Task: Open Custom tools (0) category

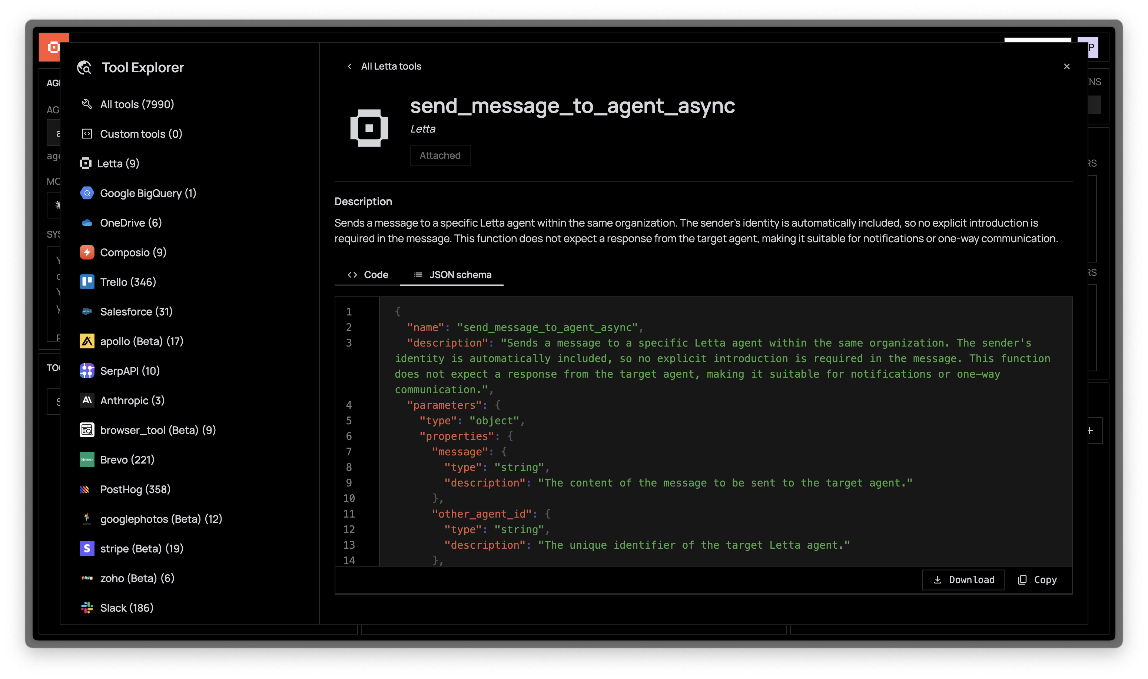Action: (x=140, y=134)
